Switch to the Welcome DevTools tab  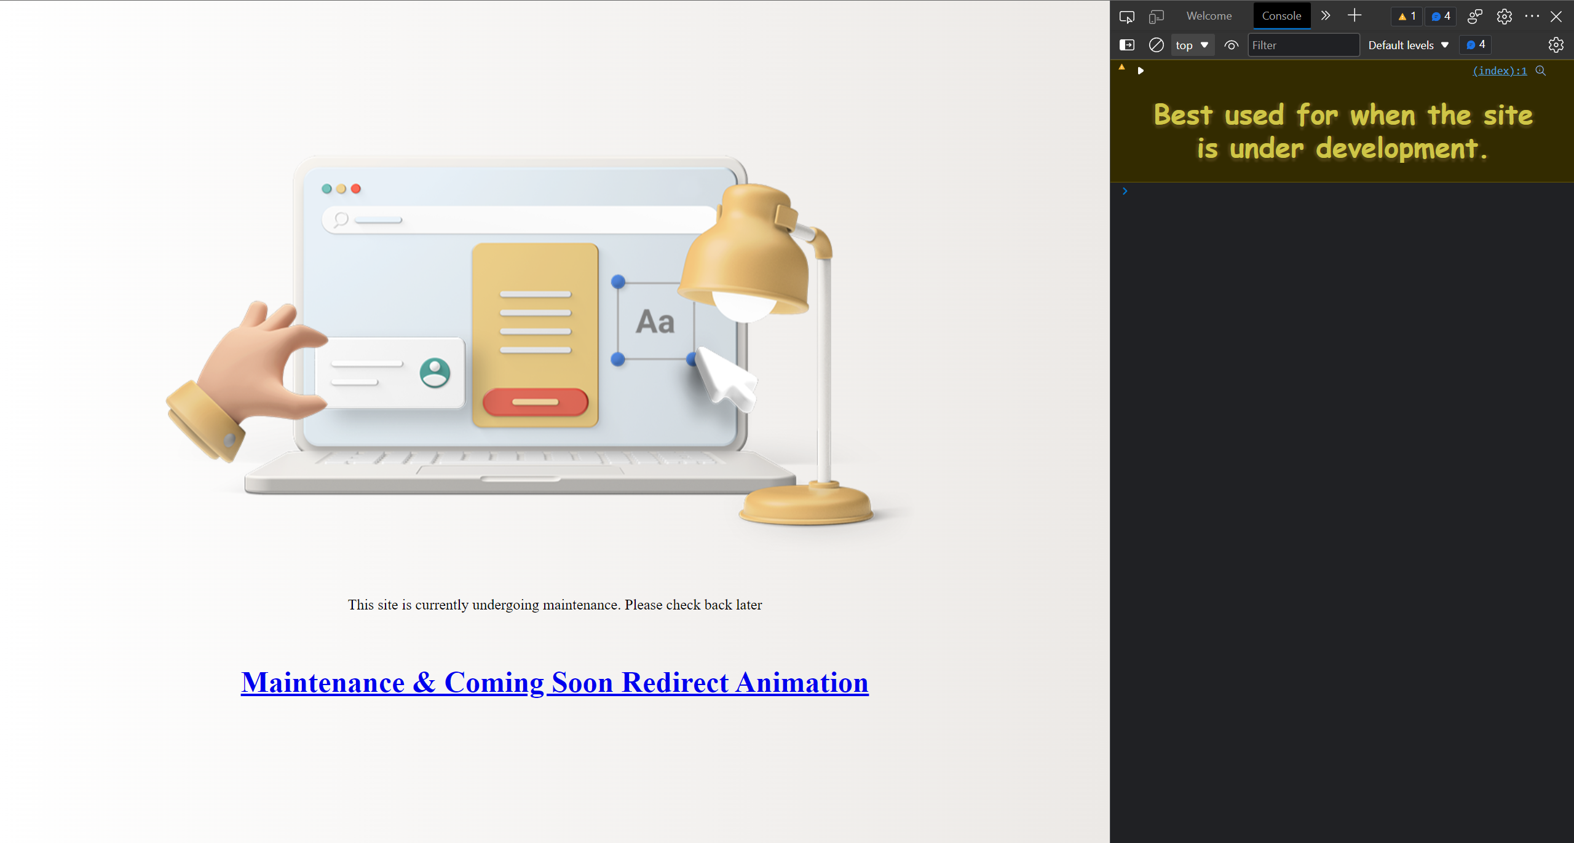(x=1206, y=15)
